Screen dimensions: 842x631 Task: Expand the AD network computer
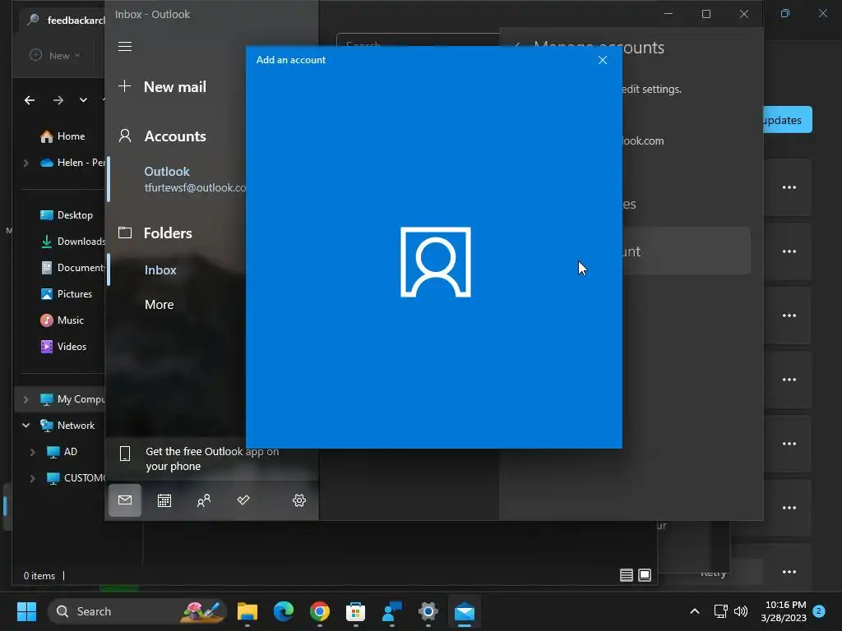tap(32, 452)
